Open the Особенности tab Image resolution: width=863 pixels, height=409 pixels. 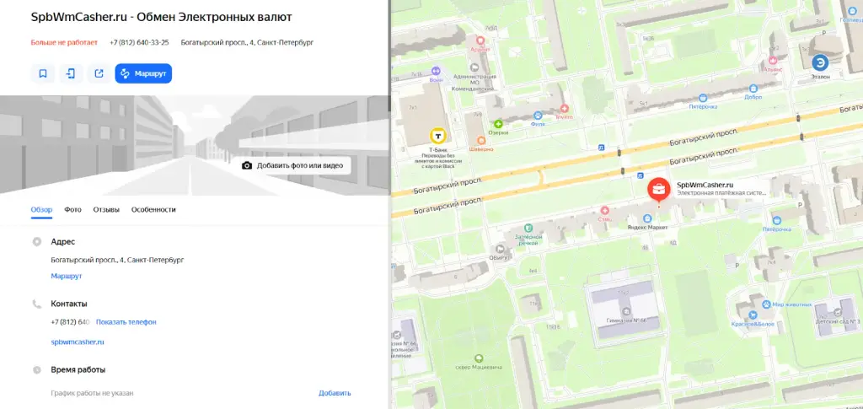click(x=153, y=210)
